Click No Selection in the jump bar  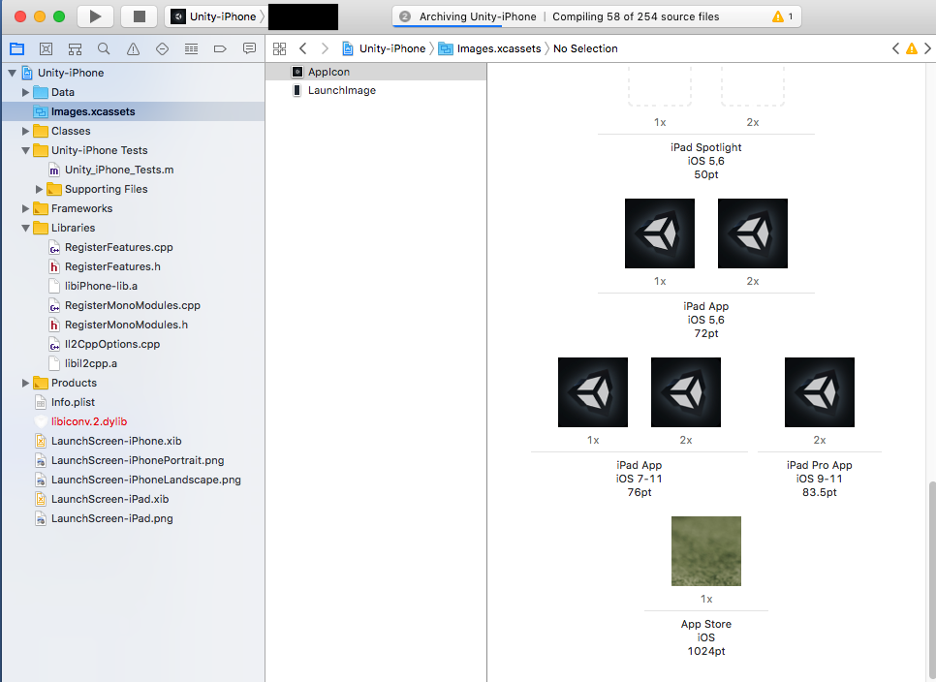tap(585, 48)
